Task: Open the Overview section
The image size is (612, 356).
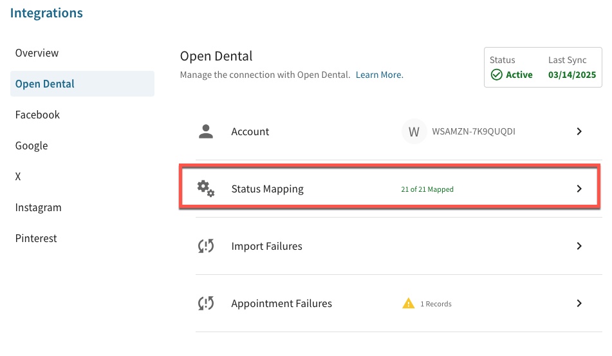Action: pyautogui.click(x=37, y=53)
